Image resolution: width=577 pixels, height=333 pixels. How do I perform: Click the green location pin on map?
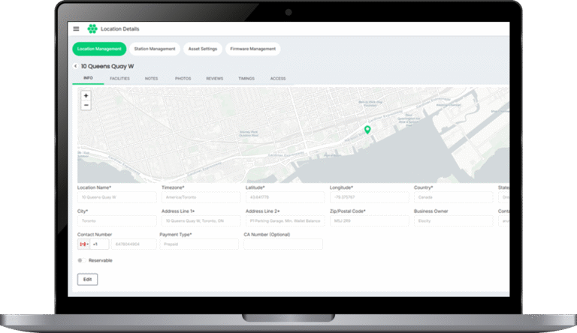pyautogui.click(x=367, y=130)
